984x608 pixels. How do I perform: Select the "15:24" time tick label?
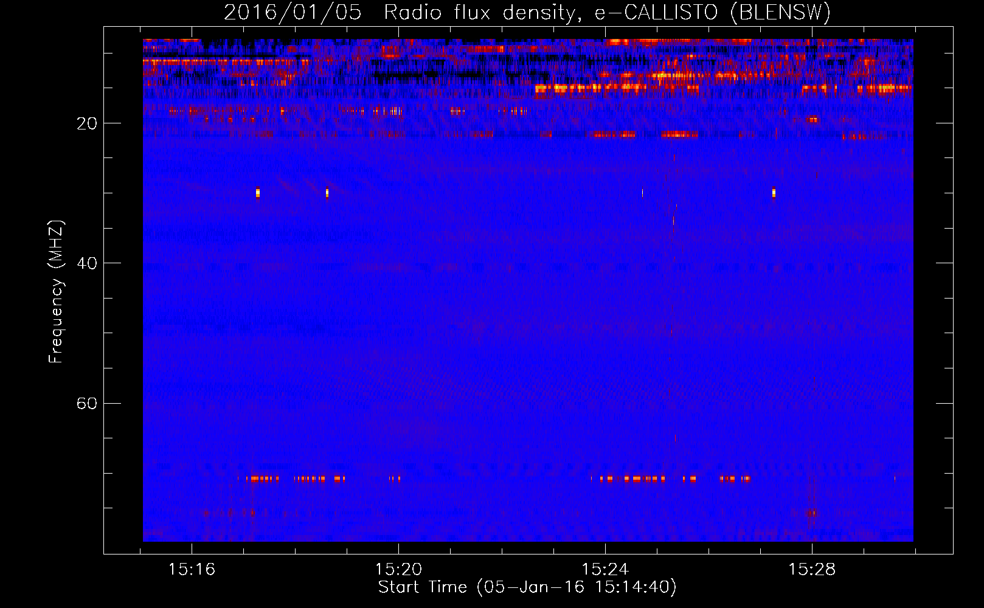point(605,569)
